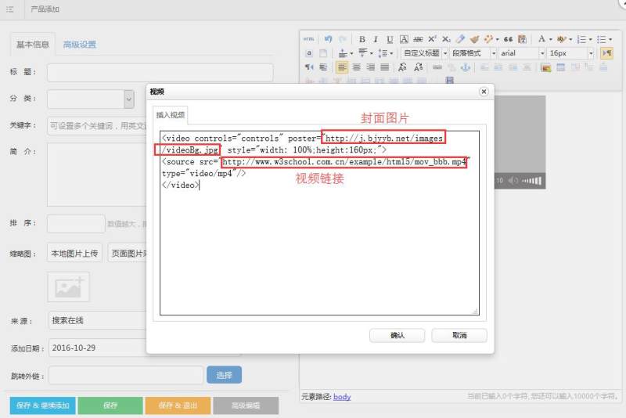Click the video volume speaker icon

(x=513, y=181)
